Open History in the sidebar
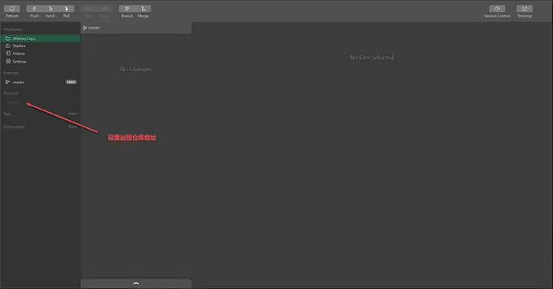This screenshot has height=289, width=553. point(40,54)
